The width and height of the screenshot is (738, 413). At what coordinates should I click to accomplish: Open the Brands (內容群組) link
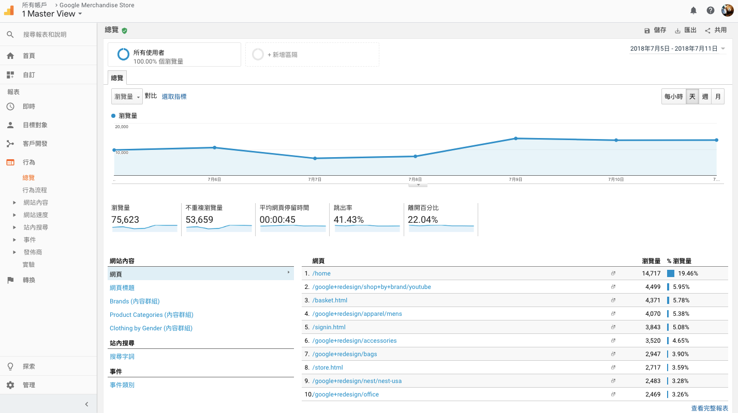(135, 301)
